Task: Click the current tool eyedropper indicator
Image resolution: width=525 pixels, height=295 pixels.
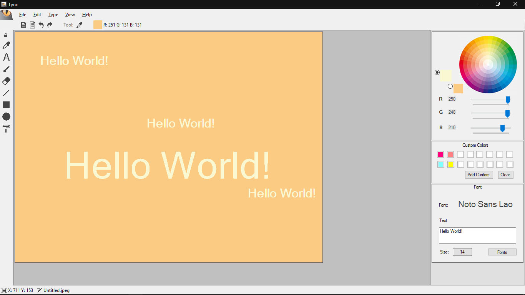Action: [80, 25]
